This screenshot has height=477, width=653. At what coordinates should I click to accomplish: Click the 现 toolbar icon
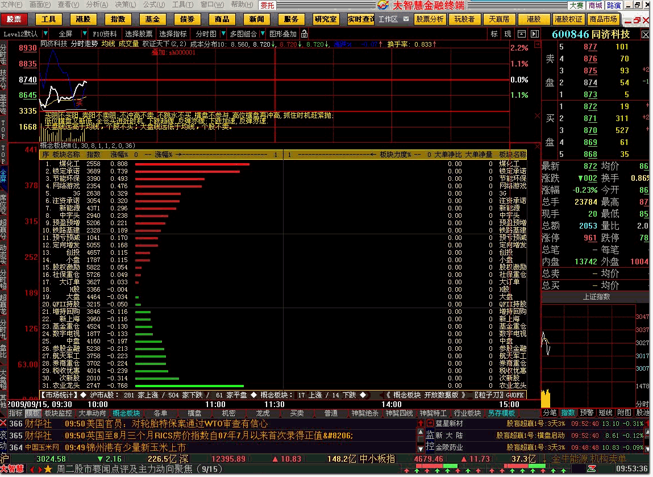tap(508, 34)
